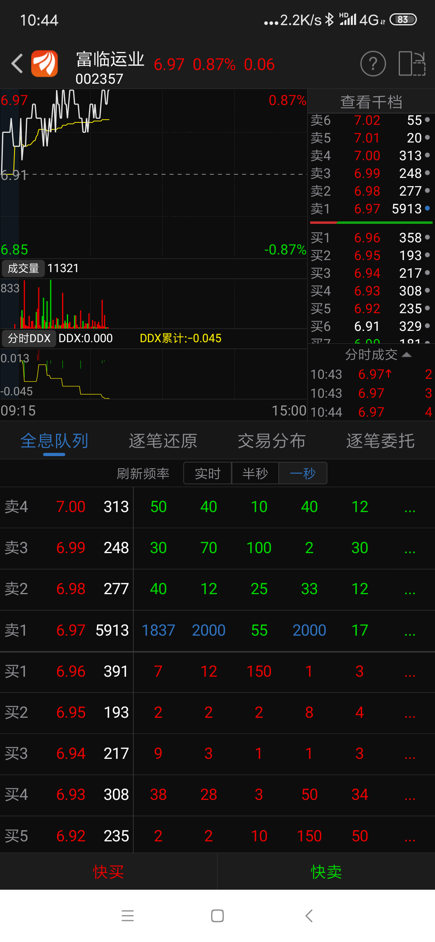The height and width of the screenshot is (942, 435).
Task: Tap the Android home button
Action: pyautogui.click(x=217, y=916)
